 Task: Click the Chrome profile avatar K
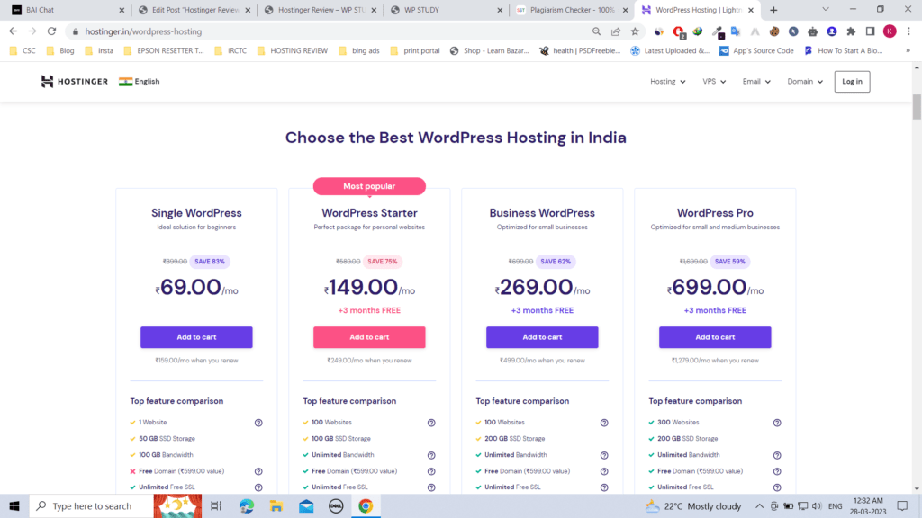click(890, 30)
